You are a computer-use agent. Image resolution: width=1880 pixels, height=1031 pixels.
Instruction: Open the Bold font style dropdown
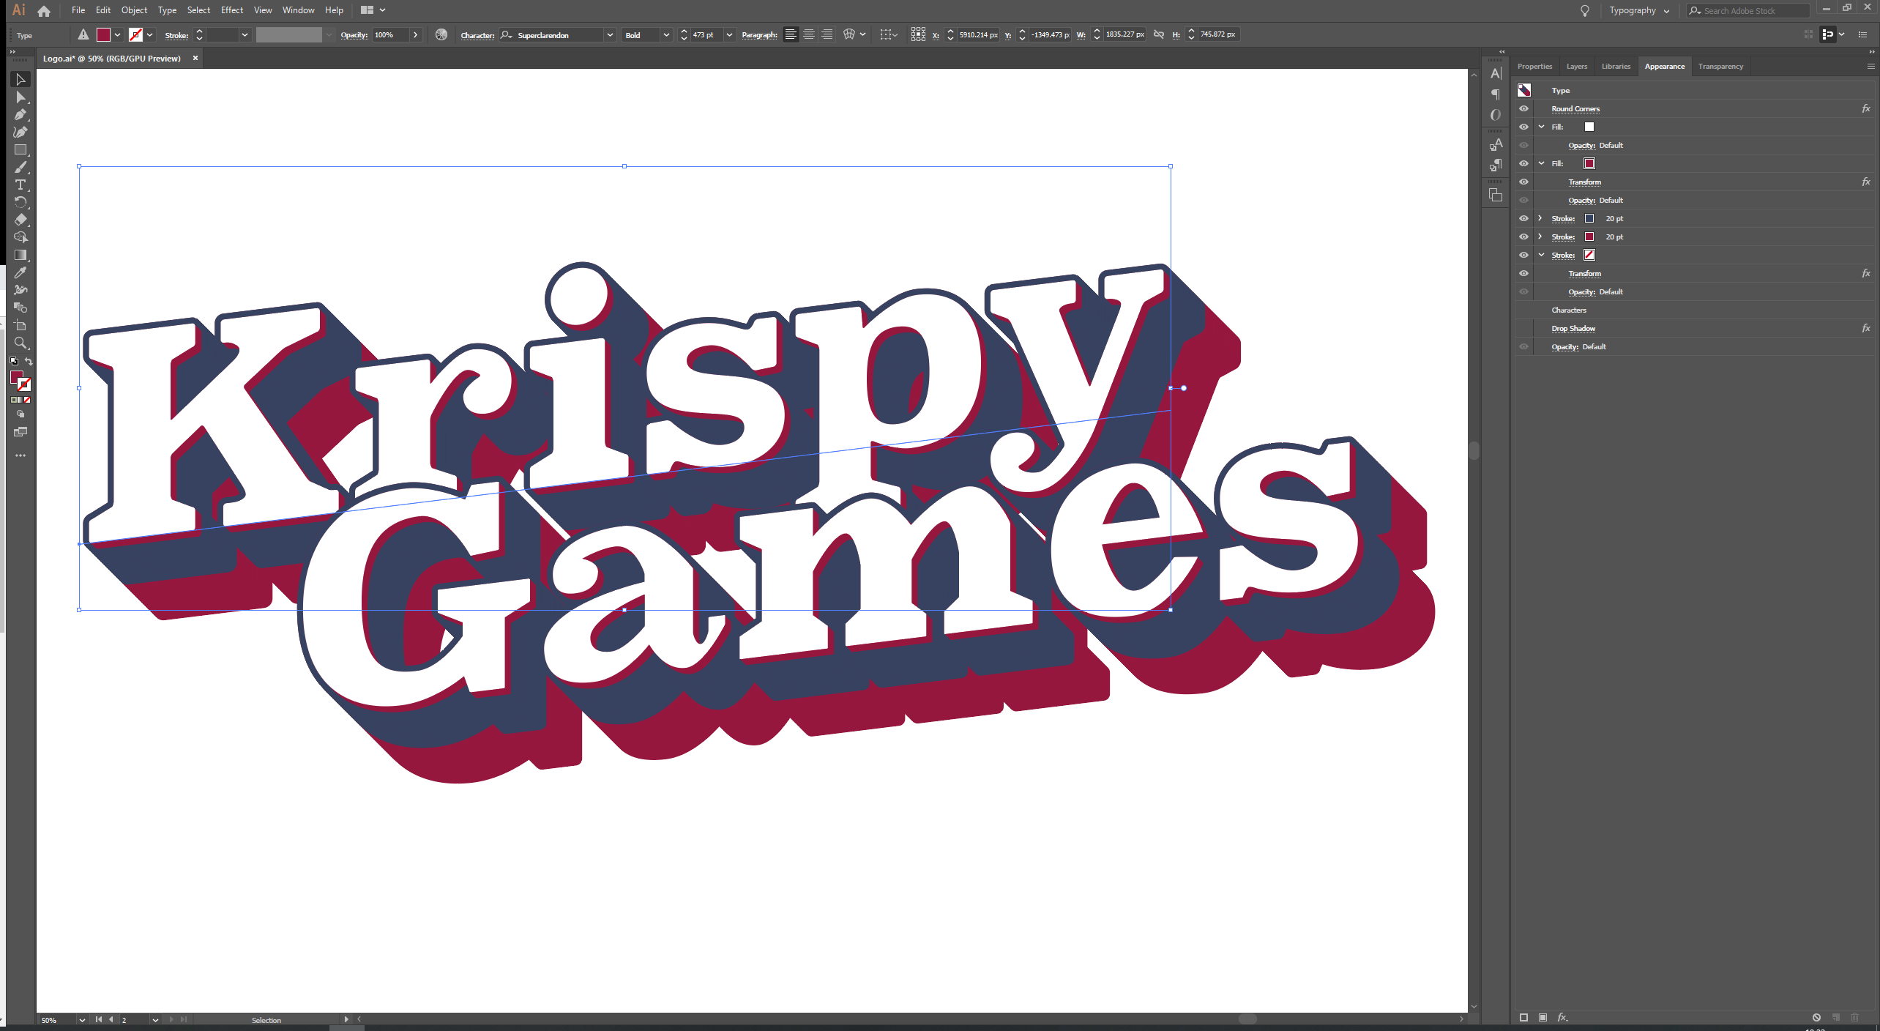coord(665,34)
